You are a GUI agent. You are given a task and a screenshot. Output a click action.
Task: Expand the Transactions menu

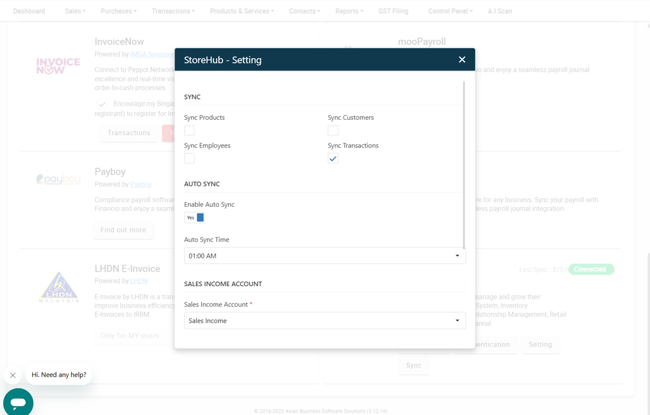point(173,11)
